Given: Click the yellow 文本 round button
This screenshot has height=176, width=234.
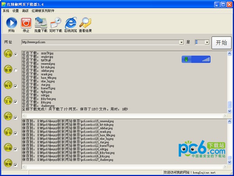Looking at the screenshot, I should click(x=8, y=101).
